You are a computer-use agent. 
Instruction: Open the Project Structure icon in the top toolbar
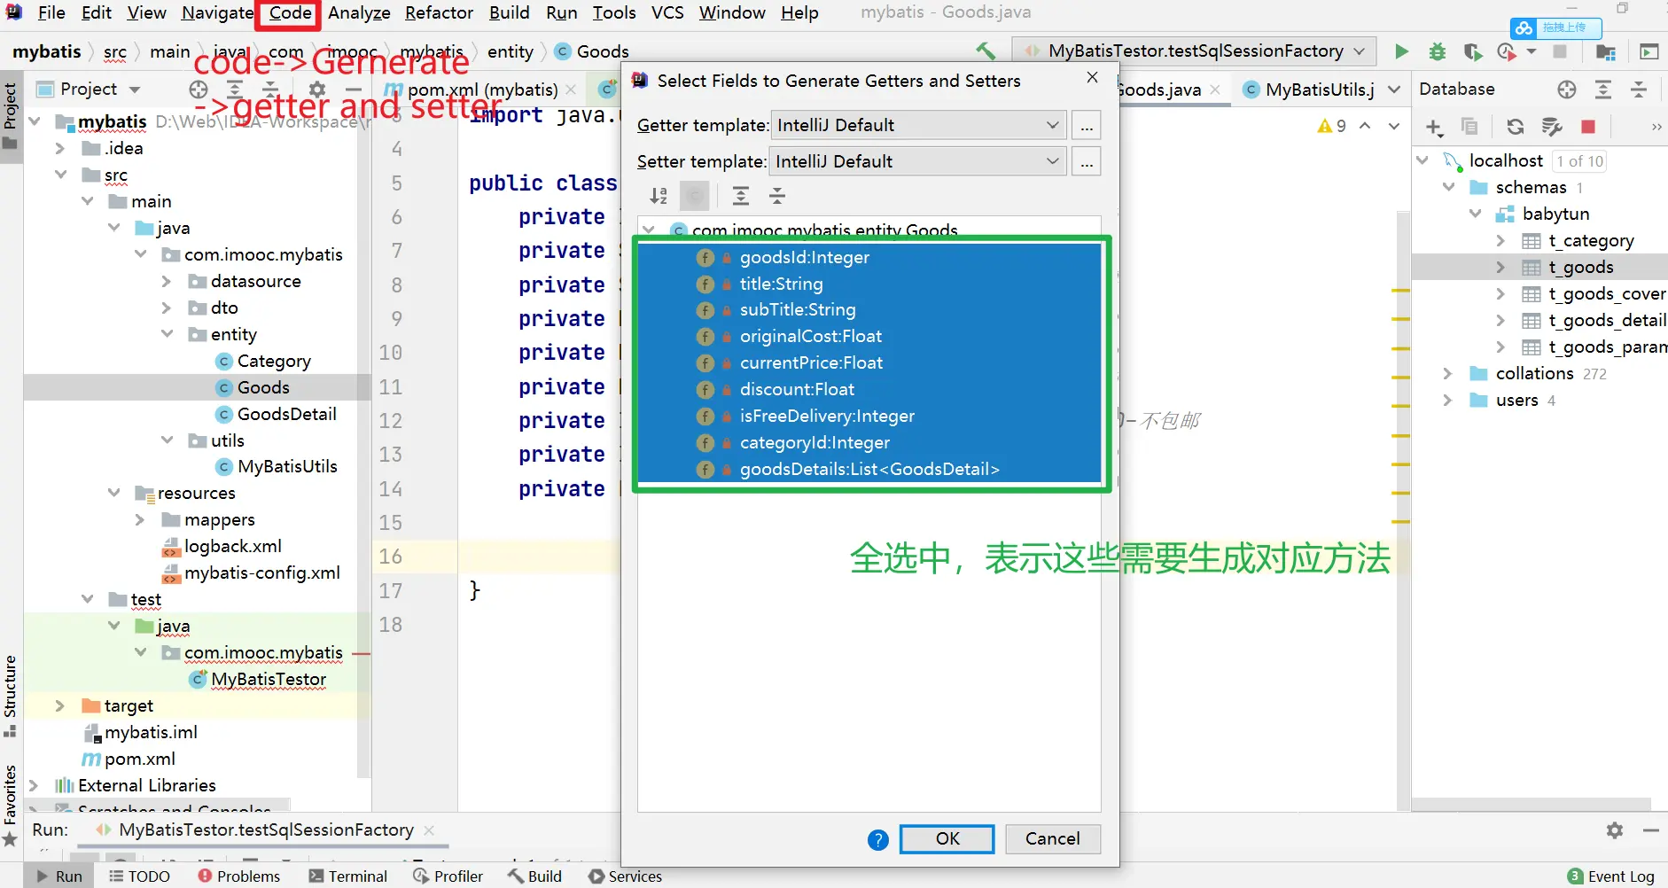click(1605, 51)
